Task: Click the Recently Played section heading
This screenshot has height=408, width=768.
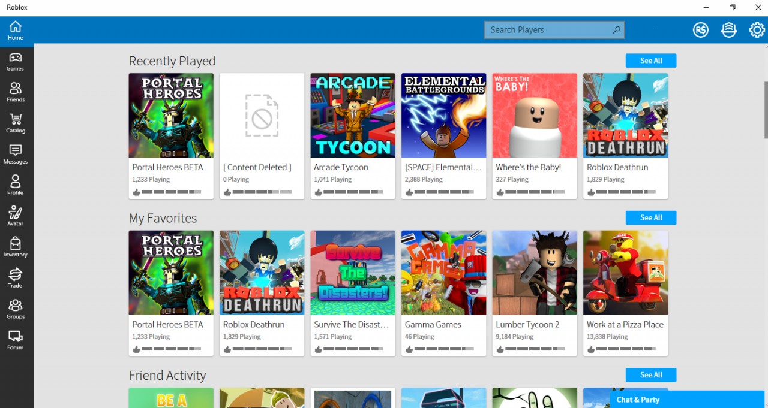Action: coord(172,61)
